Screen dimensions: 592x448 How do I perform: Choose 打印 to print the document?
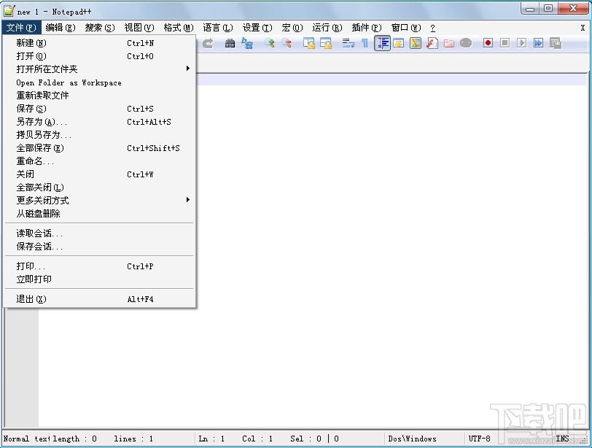point(31,266)
